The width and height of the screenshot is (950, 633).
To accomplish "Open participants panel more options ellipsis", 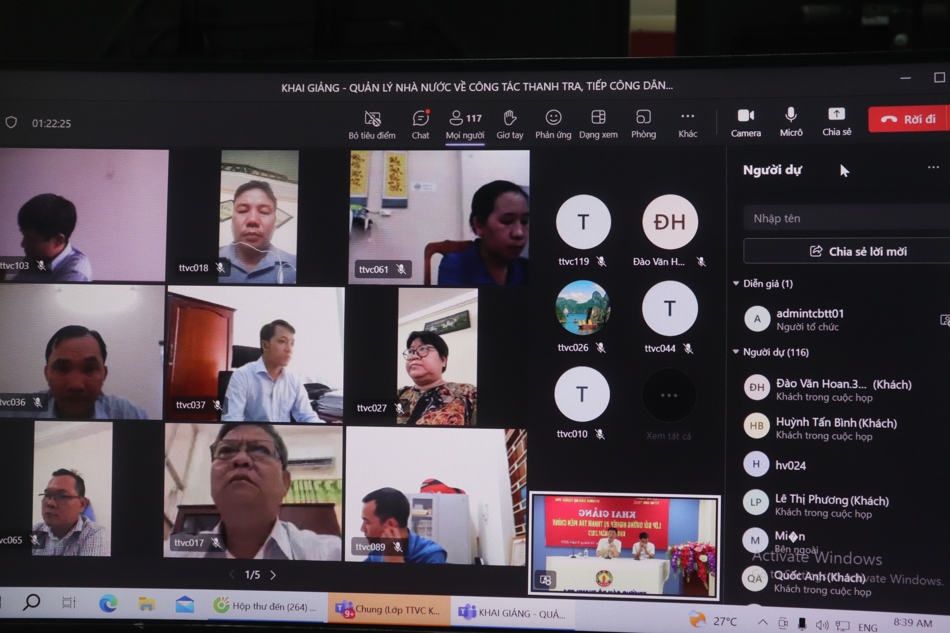I will tap(933, 167).
